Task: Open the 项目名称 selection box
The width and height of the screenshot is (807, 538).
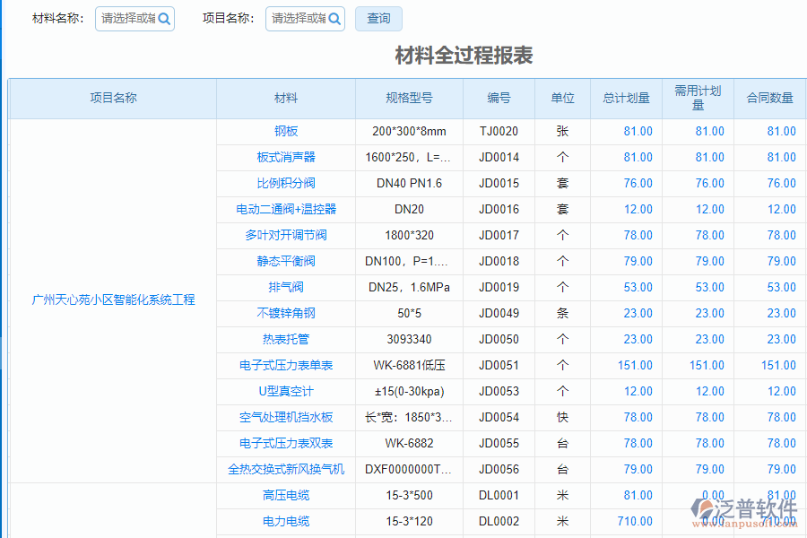Action: pyautogui.click(x=298, y=18)
